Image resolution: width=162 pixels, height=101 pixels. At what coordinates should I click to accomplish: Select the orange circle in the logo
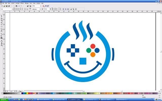93,55
